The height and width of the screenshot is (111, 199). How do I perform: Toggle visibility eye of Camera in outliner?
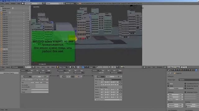[x=24, y=13]
